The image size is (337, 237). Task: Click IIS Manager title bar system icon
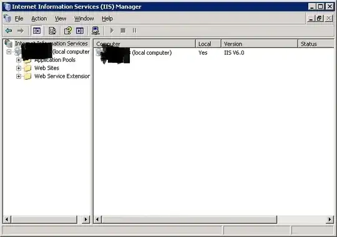(x=7, y=7)
